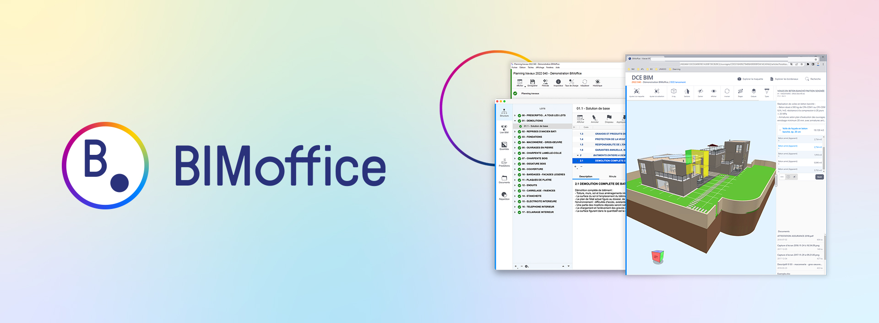Open the browser extensions puzzle icon
Screen dimensions: 879x323
[x=808, y=64]
